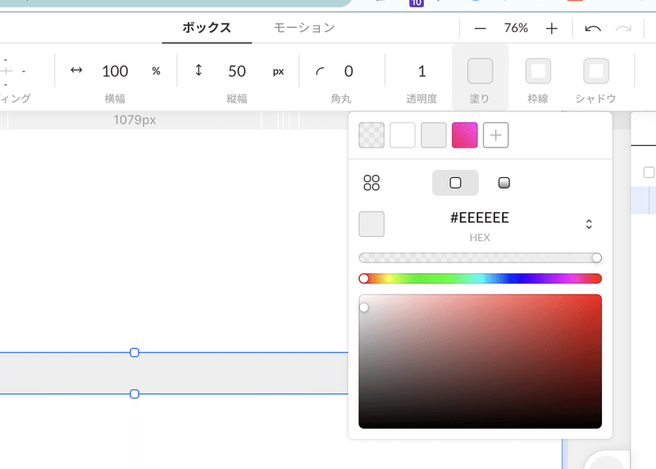
Task: Click the saturation brightness color field
Action: point(481,362)
